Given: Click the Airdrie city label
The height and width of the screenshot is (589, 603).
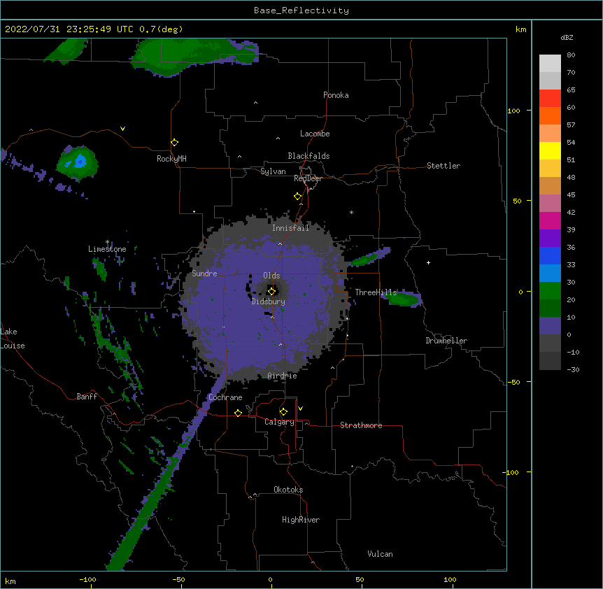Looking at the screenshot, I should [x=283, y=376].
